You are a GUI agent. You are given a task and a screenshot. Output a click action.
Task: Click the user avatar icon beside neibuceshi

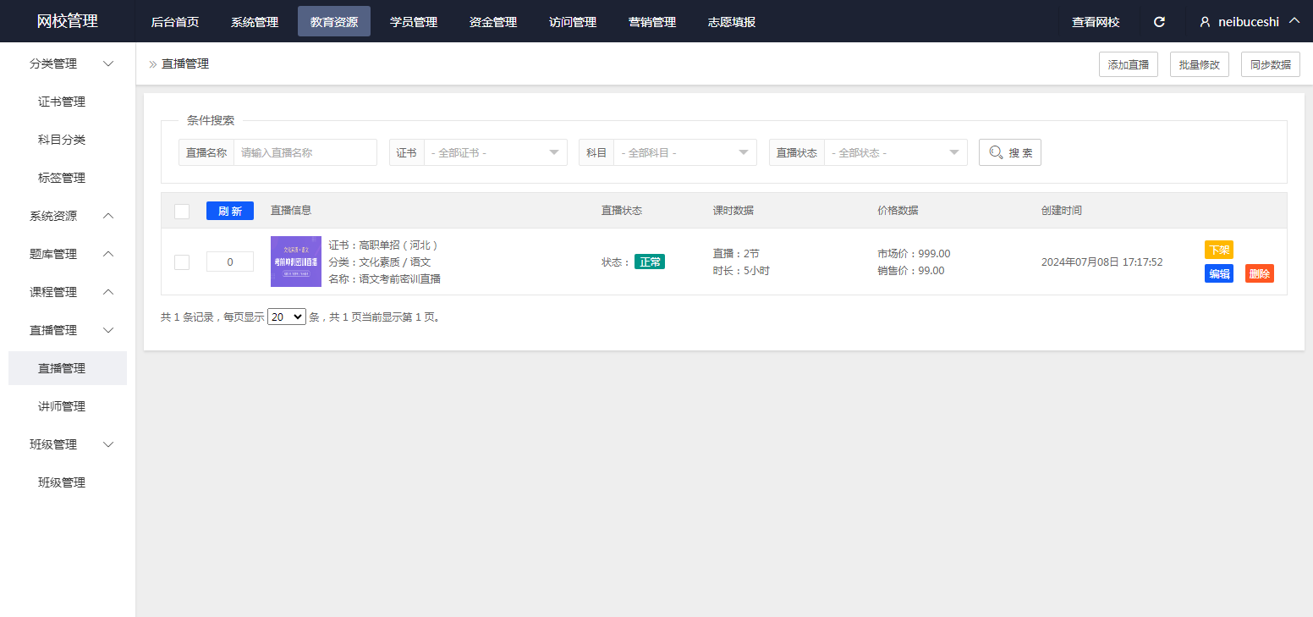(x=1206, y=22)
